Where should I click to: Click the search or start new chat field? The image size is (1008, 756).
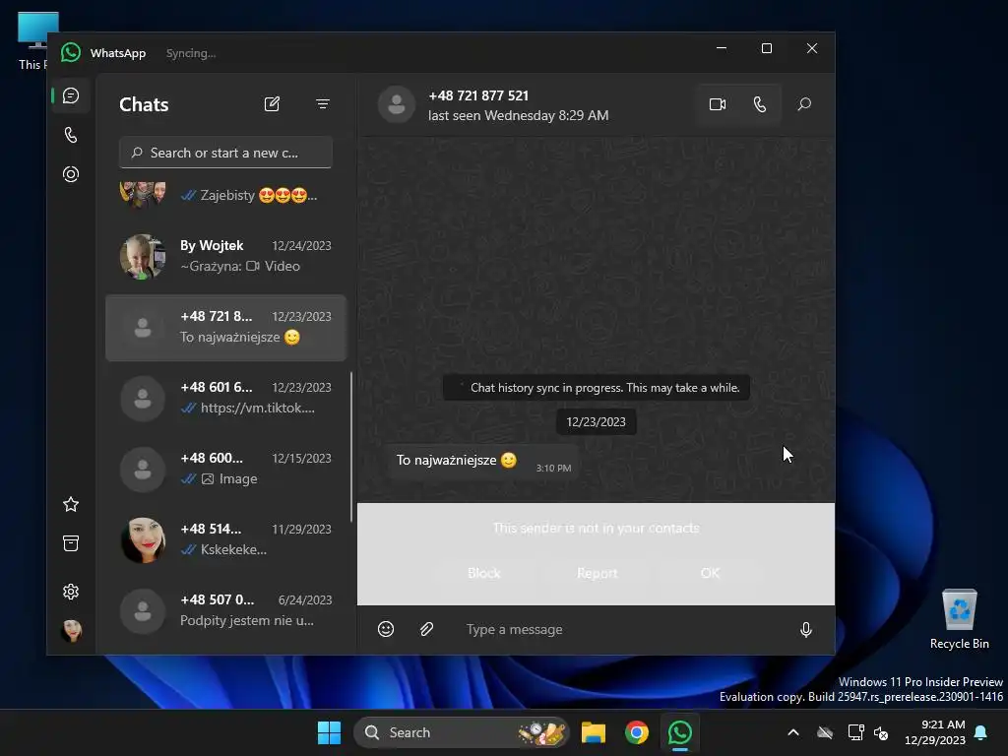[225, 153]
